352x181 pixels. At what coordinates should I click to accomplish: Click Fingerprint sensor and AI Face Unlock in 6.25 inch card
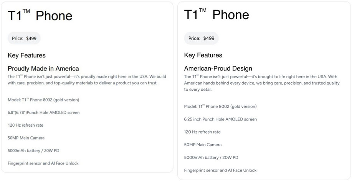click(220, 170)
